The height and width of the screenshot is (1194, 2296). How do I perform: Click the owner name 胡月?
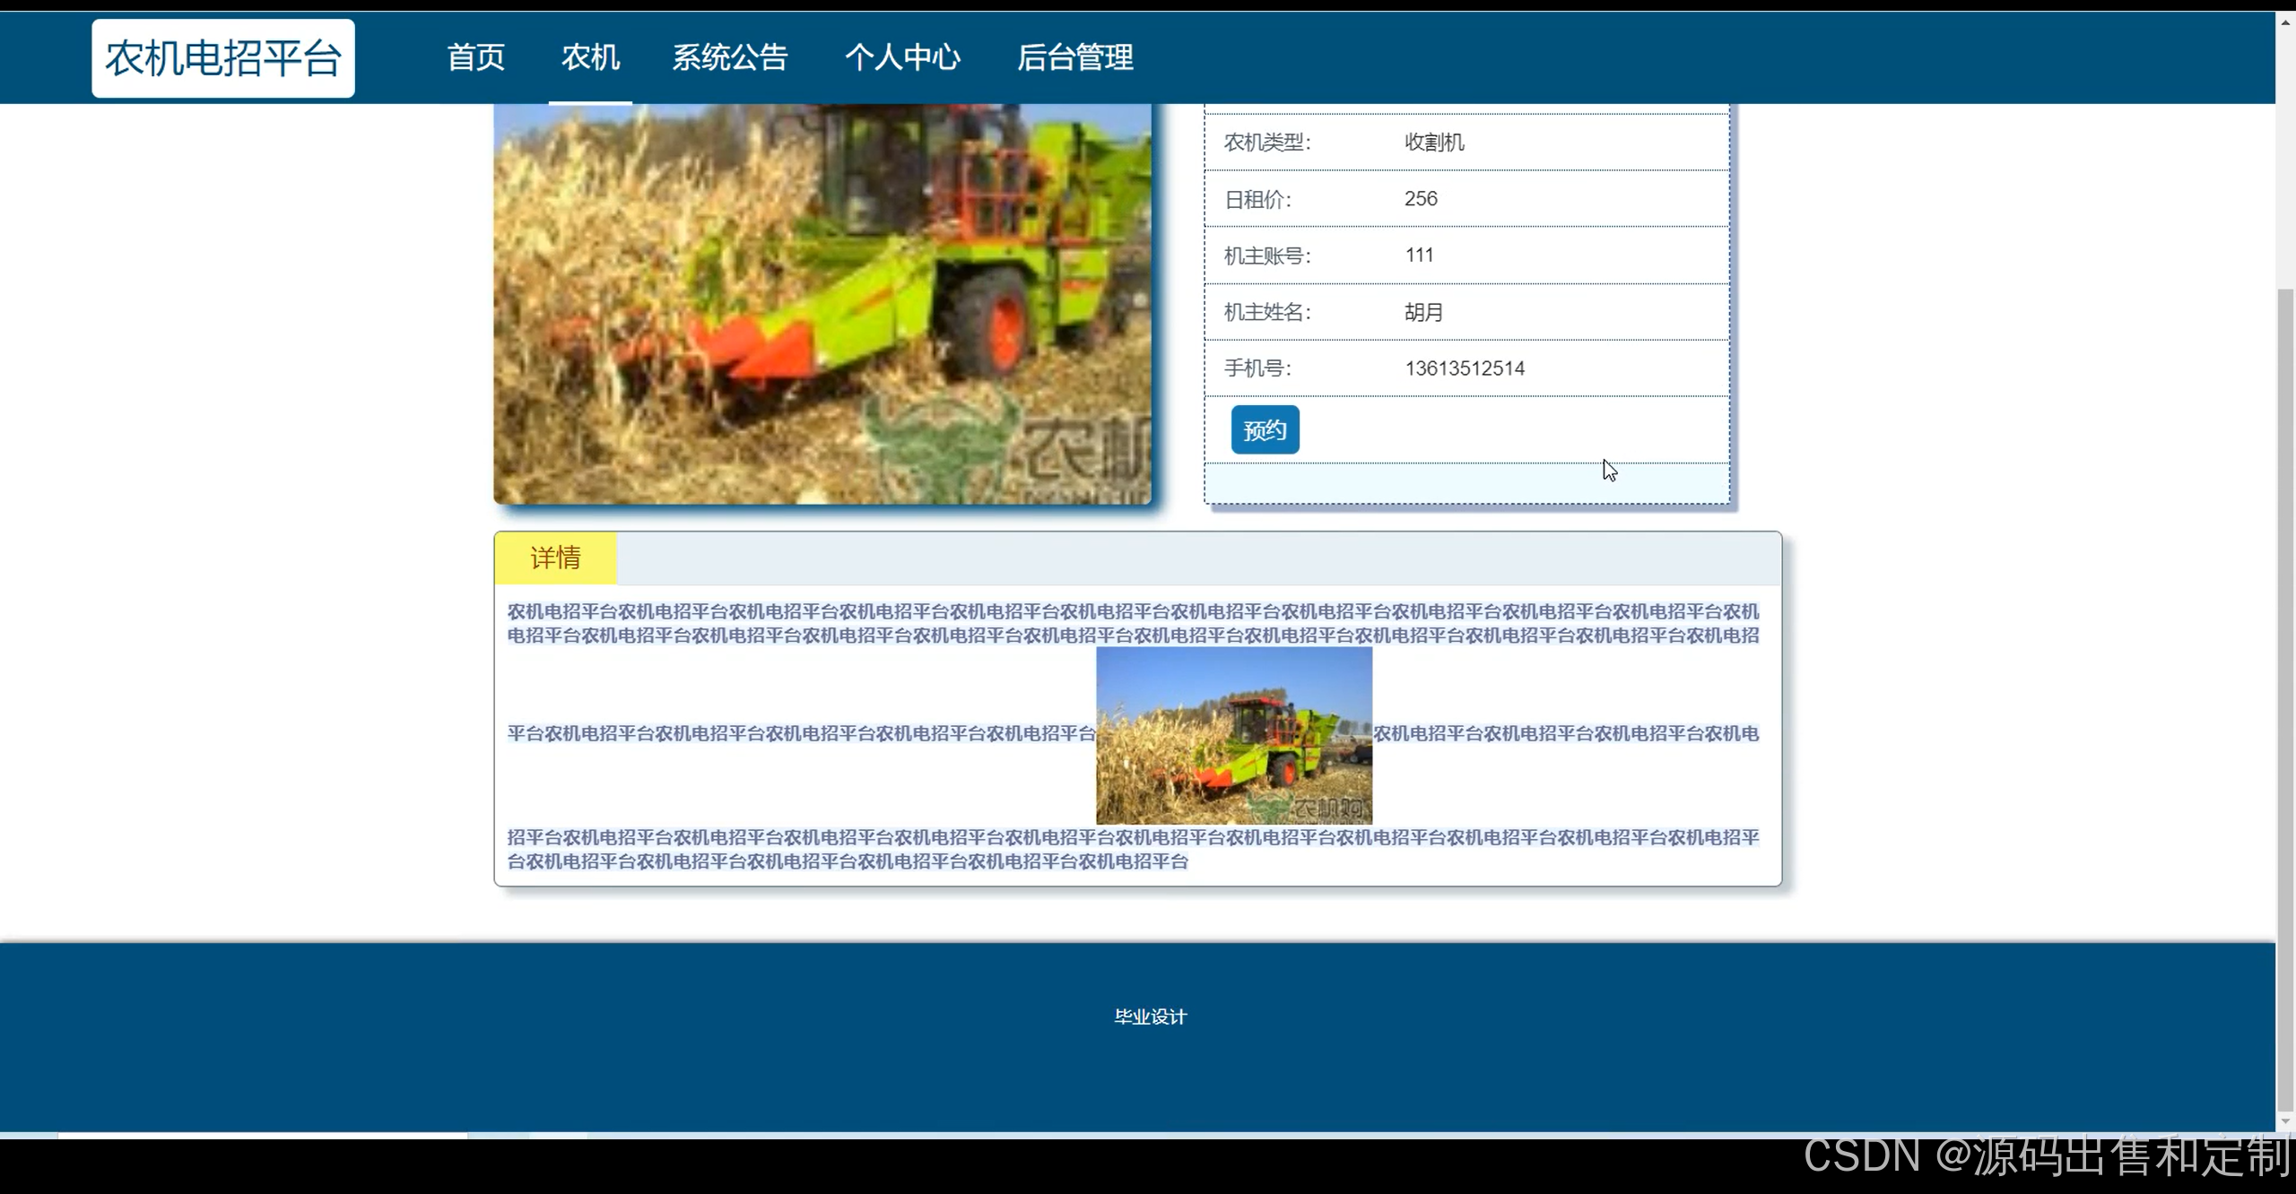1423,312
